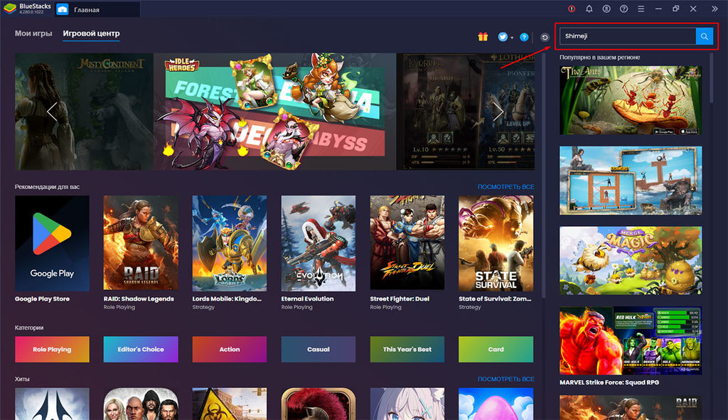Select the Casual category
The image size is (728, 420).
tap(318, 349)
